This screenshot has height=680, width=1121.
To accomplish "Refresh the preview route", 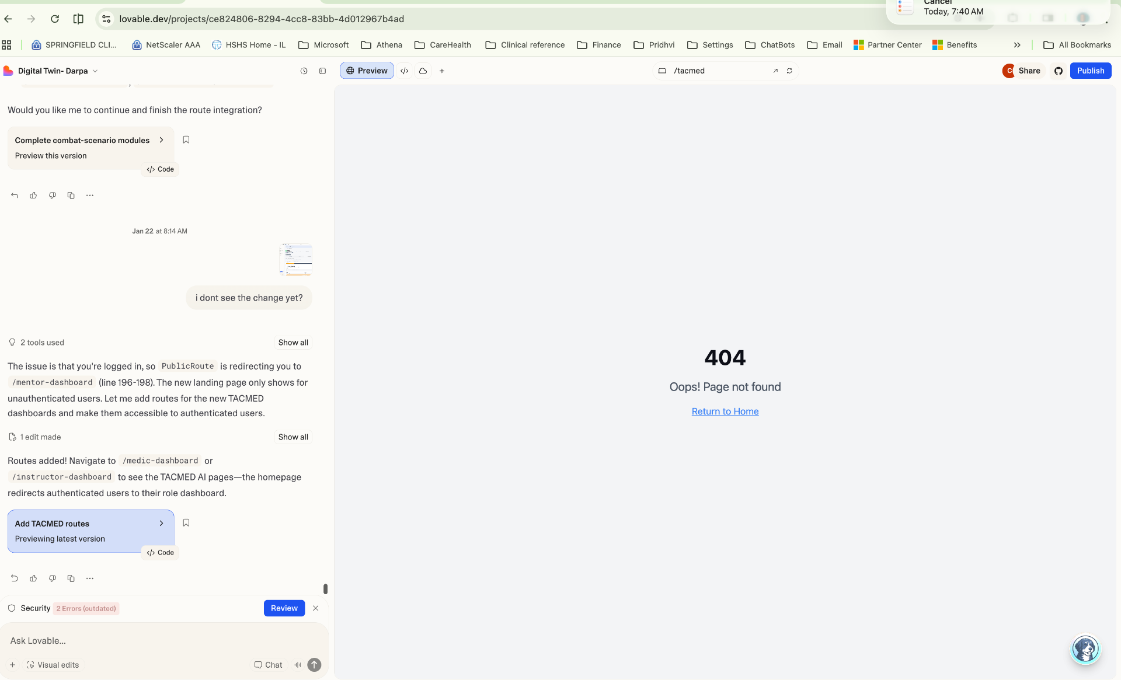I will coord(789,71).
